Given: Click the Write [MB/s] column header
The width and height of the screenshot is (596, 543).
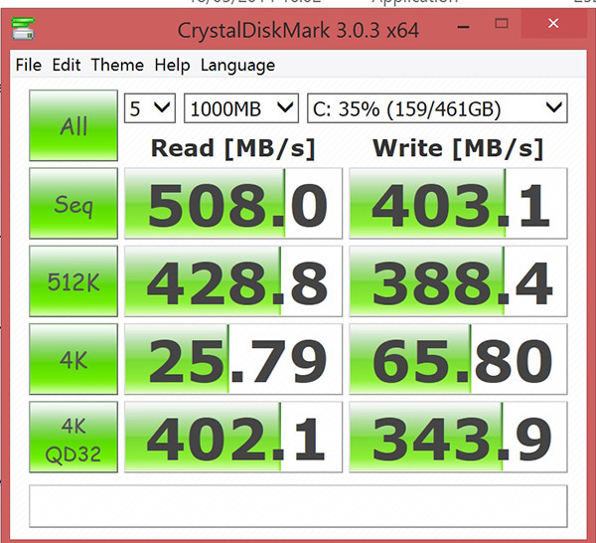Looking at the screenshot, I should pyautogui.click(x=458, y=148).
